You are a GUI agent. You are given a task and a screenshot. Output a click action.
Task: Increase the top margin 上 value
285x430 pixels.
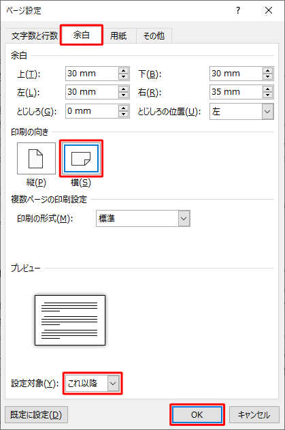pos(124,70)
